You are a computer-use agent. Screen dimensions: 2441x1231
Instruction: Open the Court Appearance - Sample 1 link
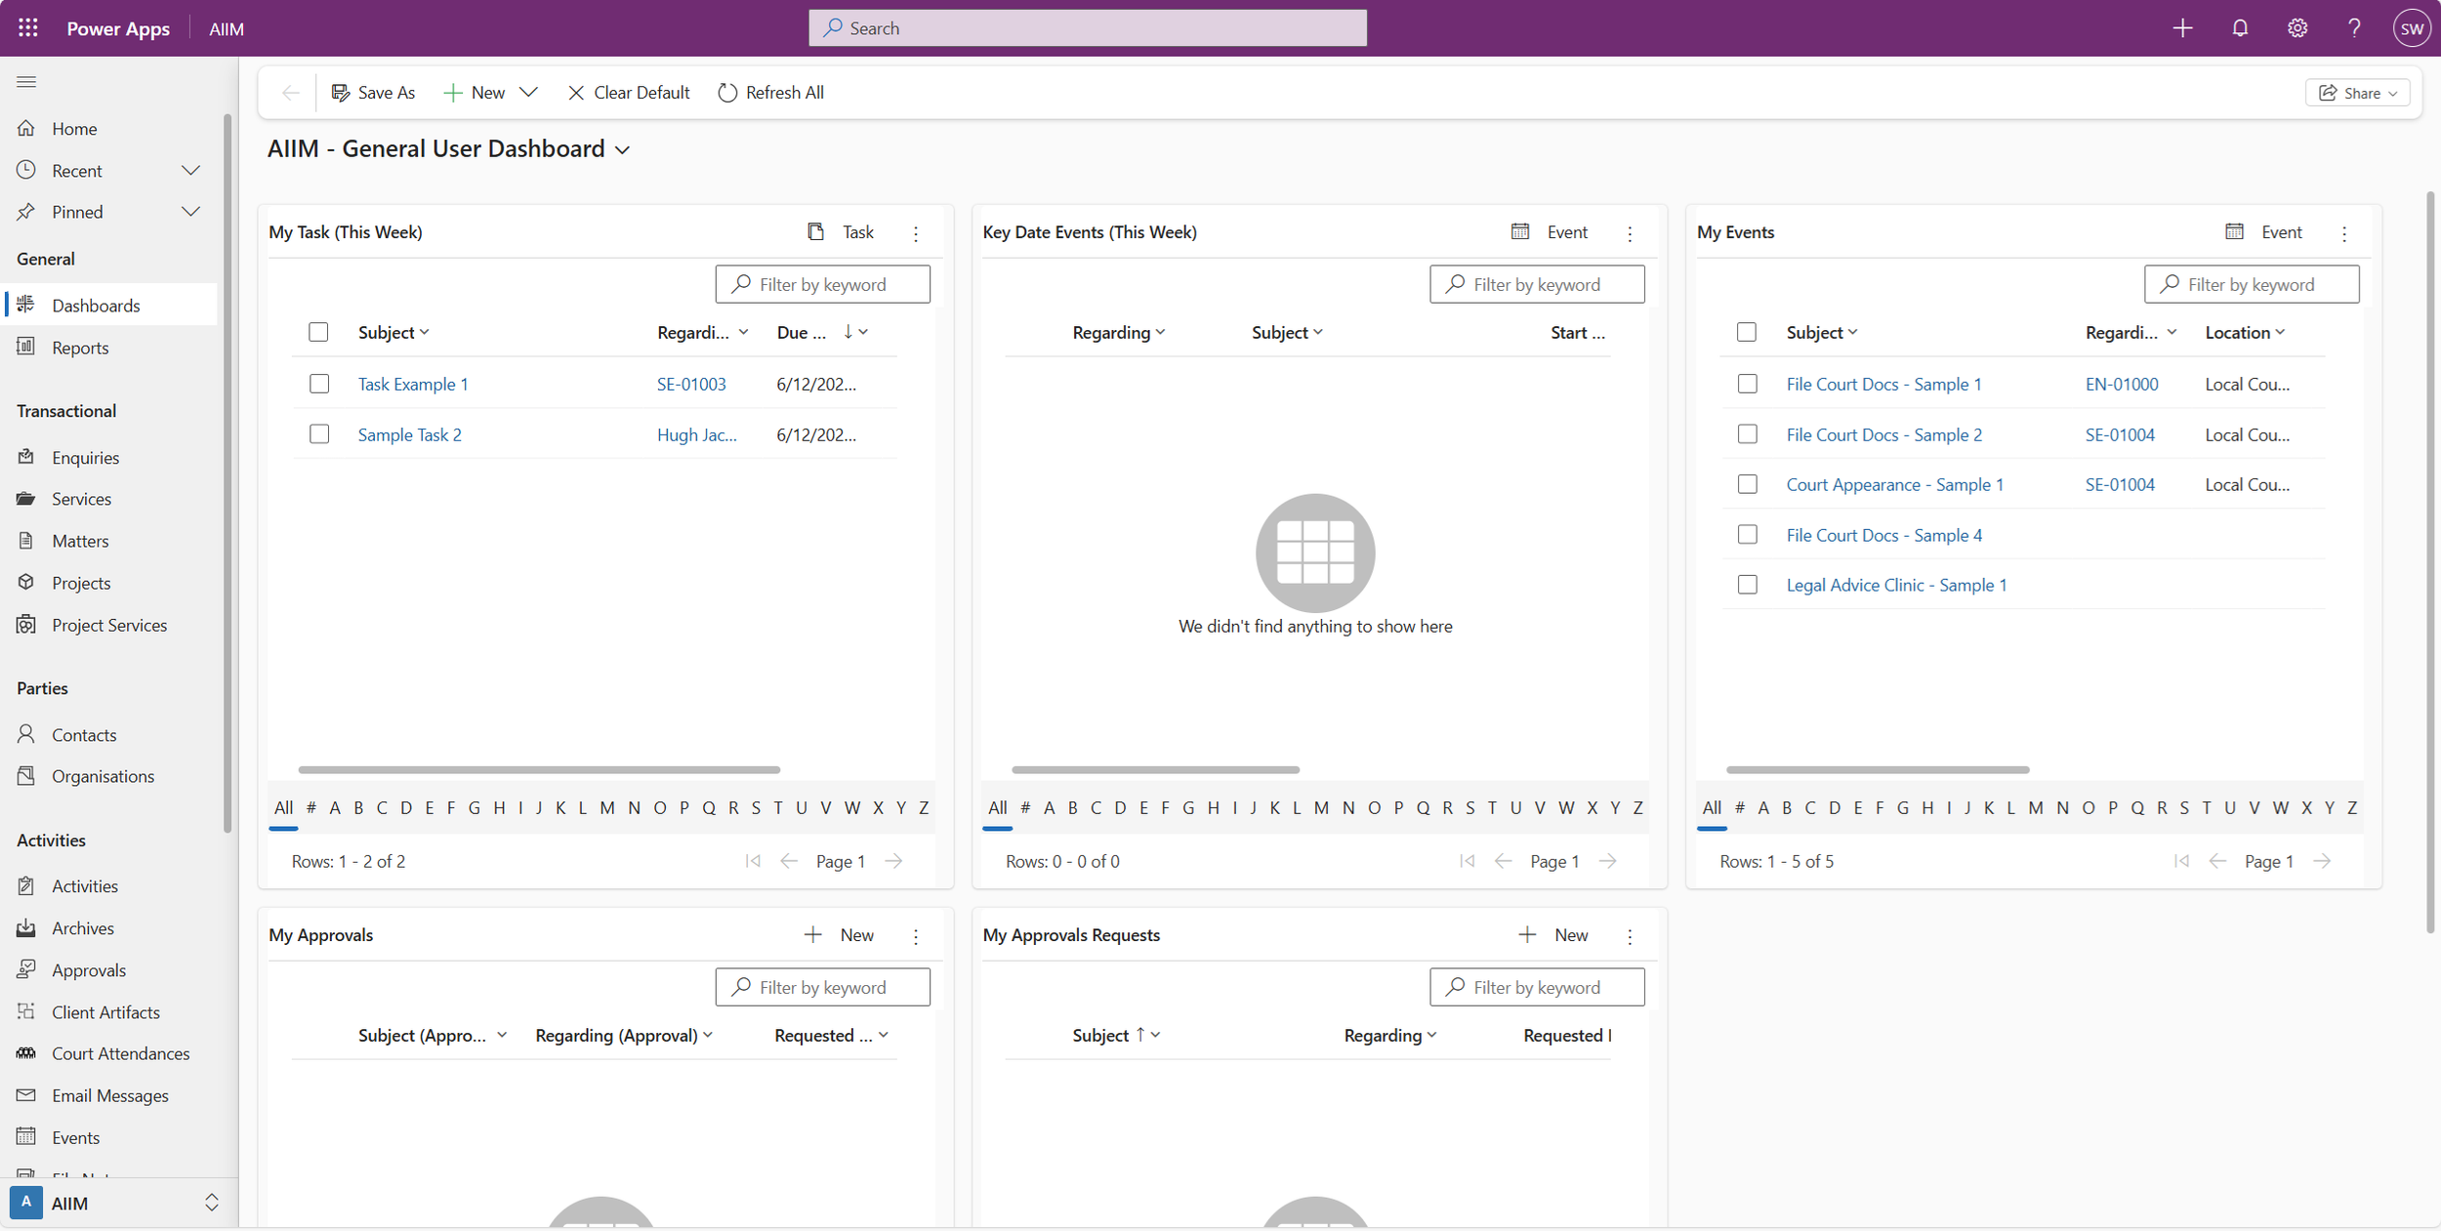click(x=1894, y=484)
